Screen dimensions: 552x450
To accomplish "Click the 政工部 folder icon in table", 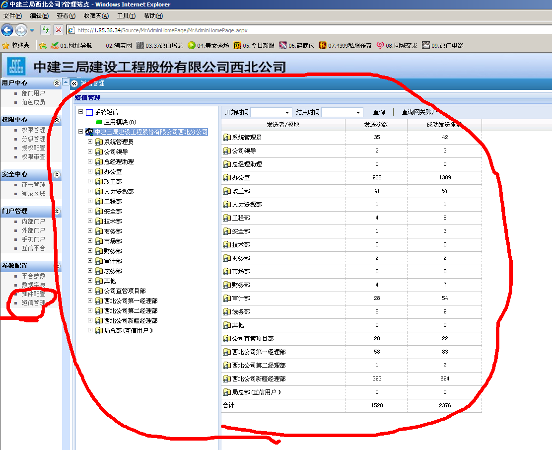I will (227, 191).
